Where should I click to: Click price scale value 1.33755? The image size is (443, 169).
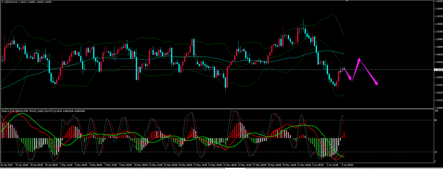[x=439, y=85]
